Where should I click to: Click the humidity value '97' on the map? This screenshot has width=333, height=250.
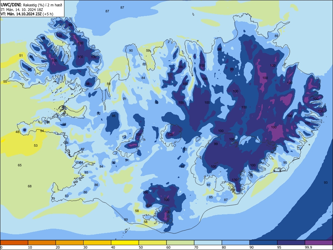(x=30, y=69)
